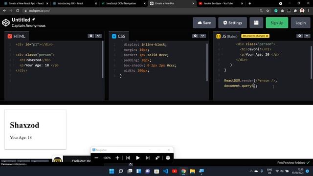The width and height of the screenshot is (313, 176).
Task: Dismiss the unsaved changes badge
Action: [267, 36]
